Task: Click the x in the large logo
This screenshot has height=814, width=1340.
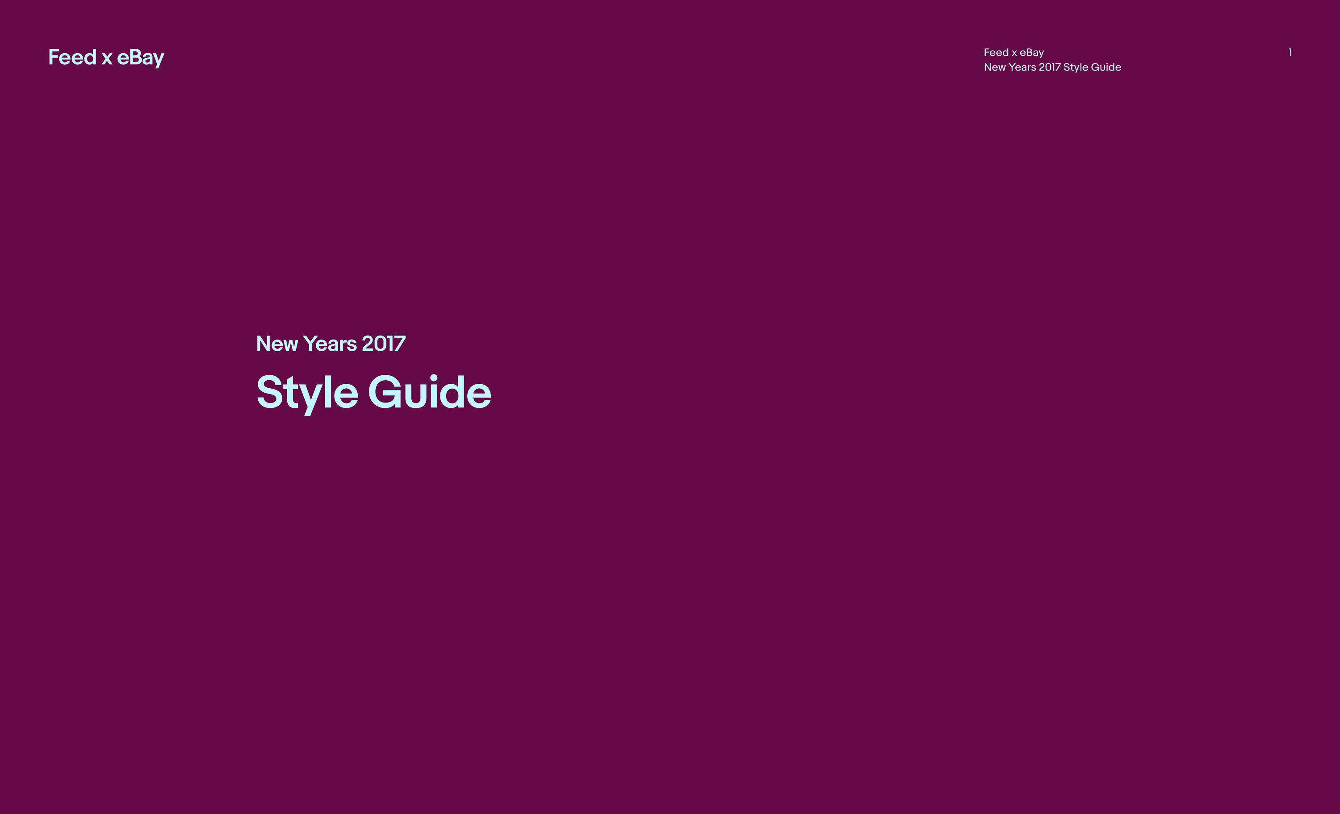Action: (107, 58)
